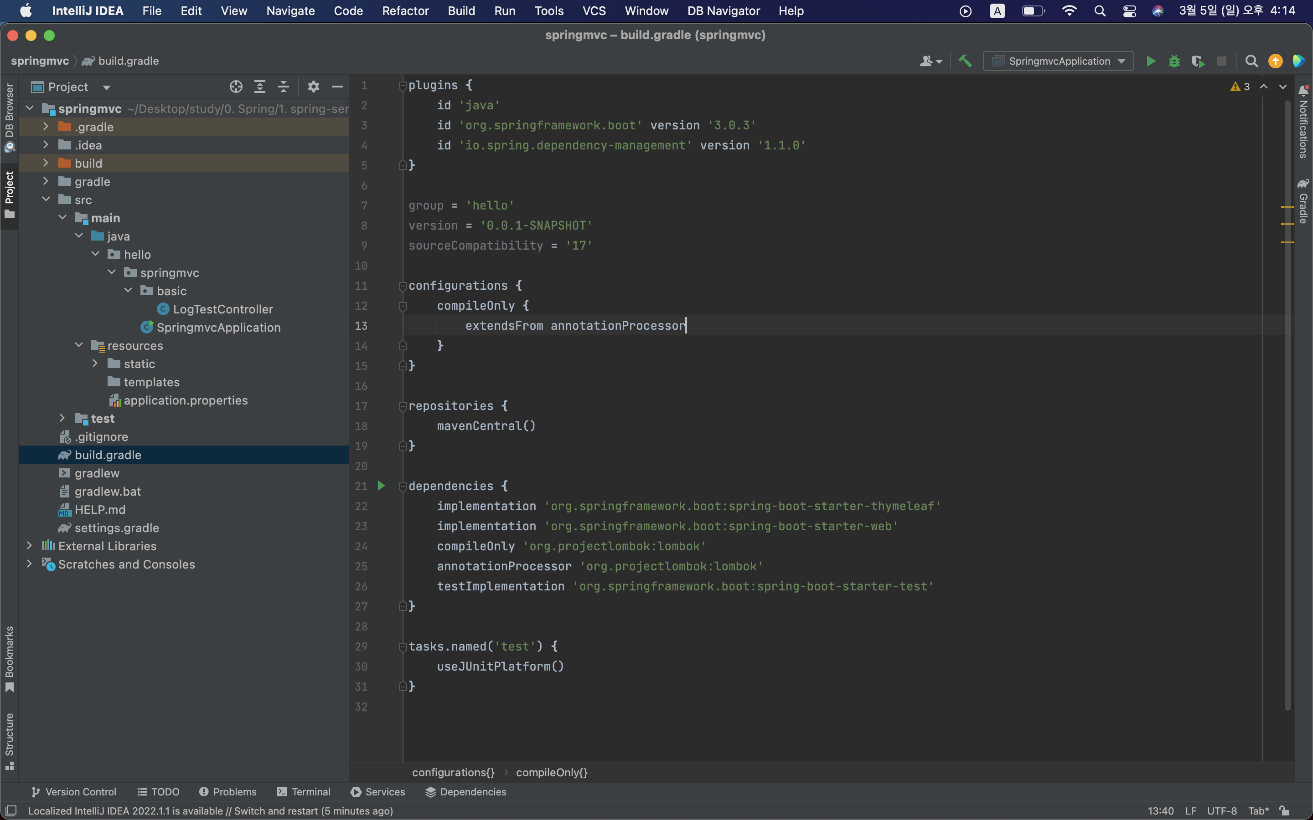Open the Navigate menu

290,11
